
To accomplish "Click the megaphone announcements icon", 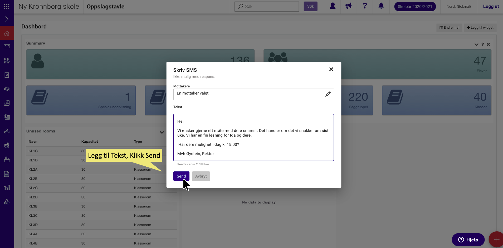I will coord(349,6).
